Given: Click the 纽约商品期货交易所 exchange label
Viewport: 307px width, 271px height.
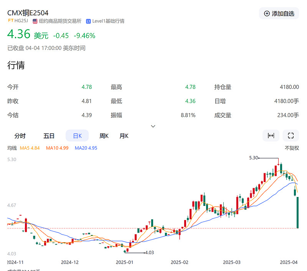Looking at the screenshot, I should pos(61,21).
